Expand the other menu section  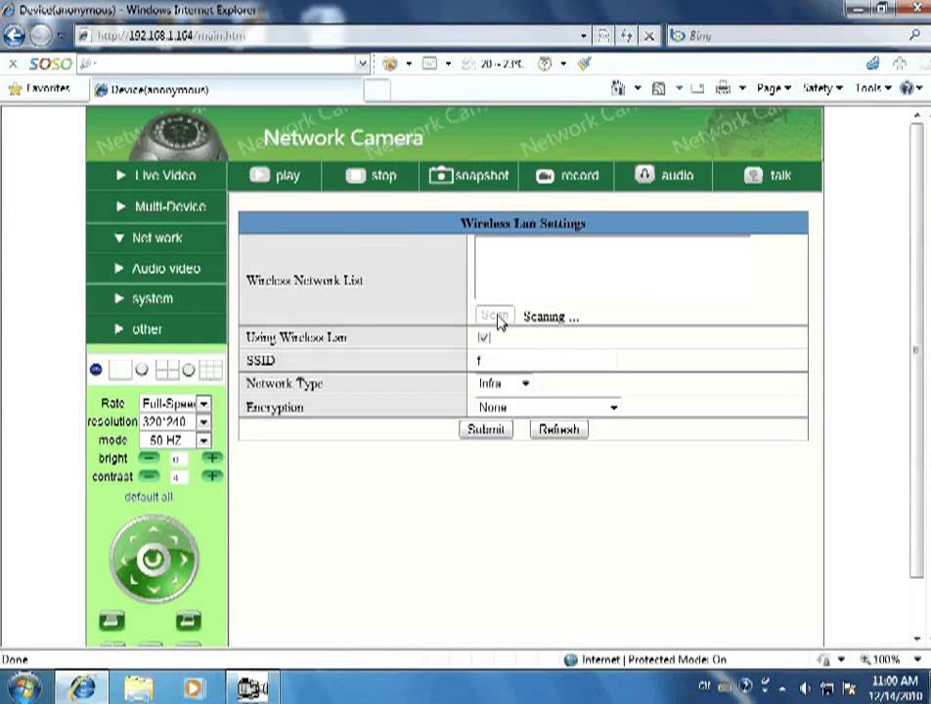(156, 329)
